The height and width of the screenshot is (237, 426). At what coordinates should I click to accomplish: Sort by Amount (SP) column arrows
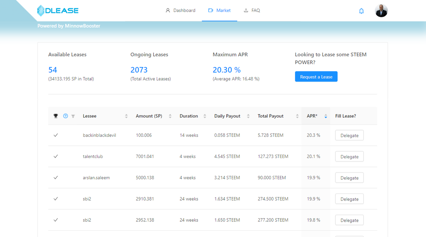point(170,116)
